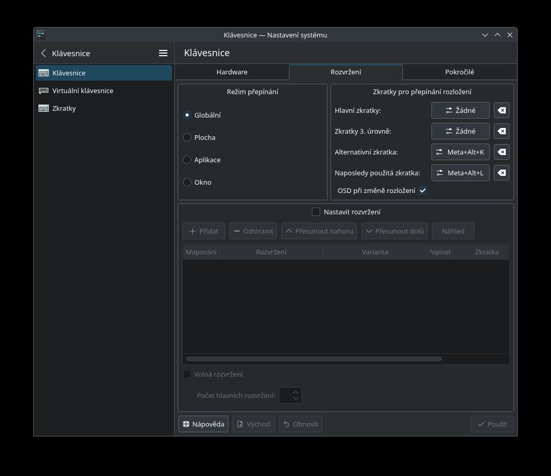Click the layout table horizontal scrollbar
Screen dimensions: 551x476
[313, 358]
